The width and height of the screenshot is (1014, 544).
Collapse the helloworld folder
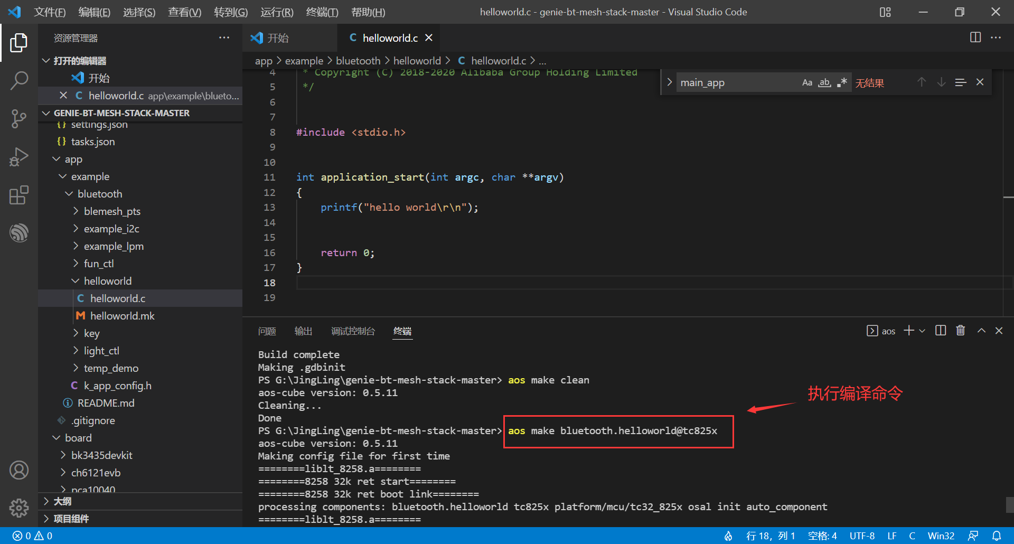(107, 281)
